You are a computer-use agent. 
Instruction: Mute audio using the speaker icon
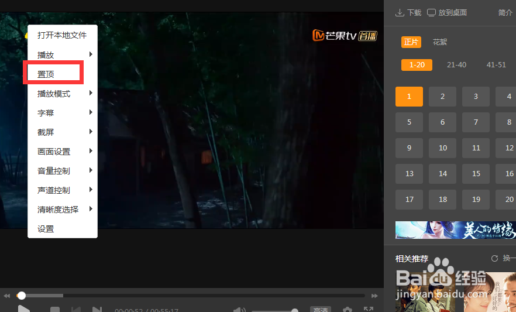click(x=239, y=310)
